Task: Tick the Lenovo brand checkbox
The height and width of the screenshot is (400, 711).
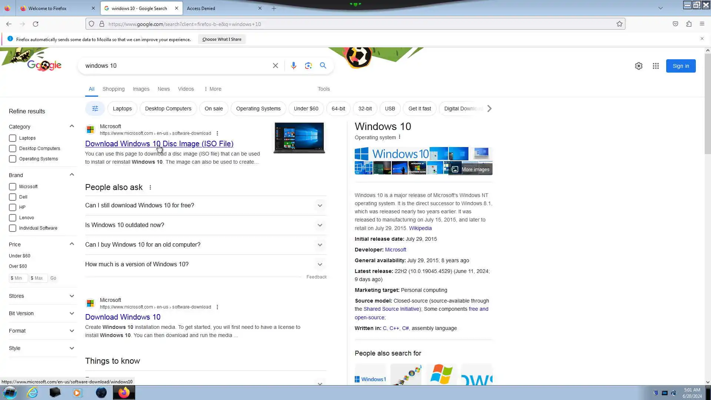Action: 13,218
